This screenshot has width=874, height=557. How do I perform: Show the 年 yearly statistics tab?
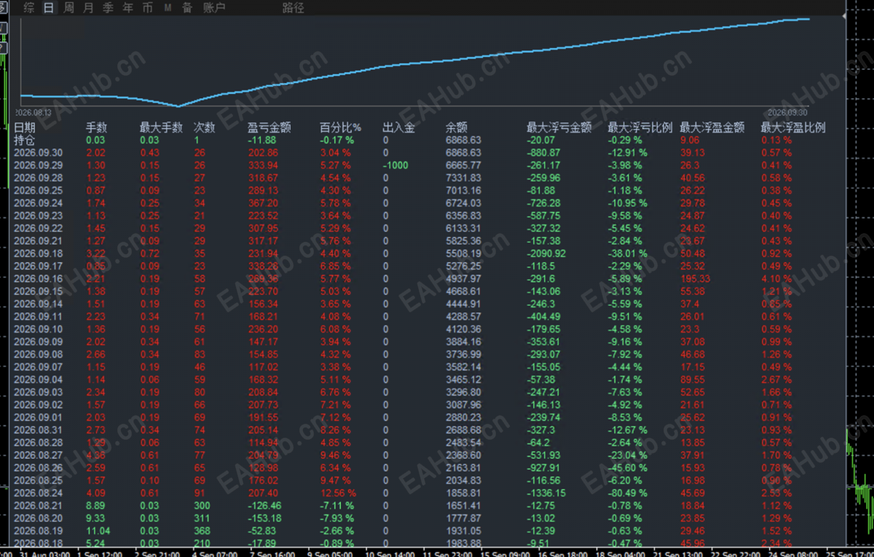point(128,8)
